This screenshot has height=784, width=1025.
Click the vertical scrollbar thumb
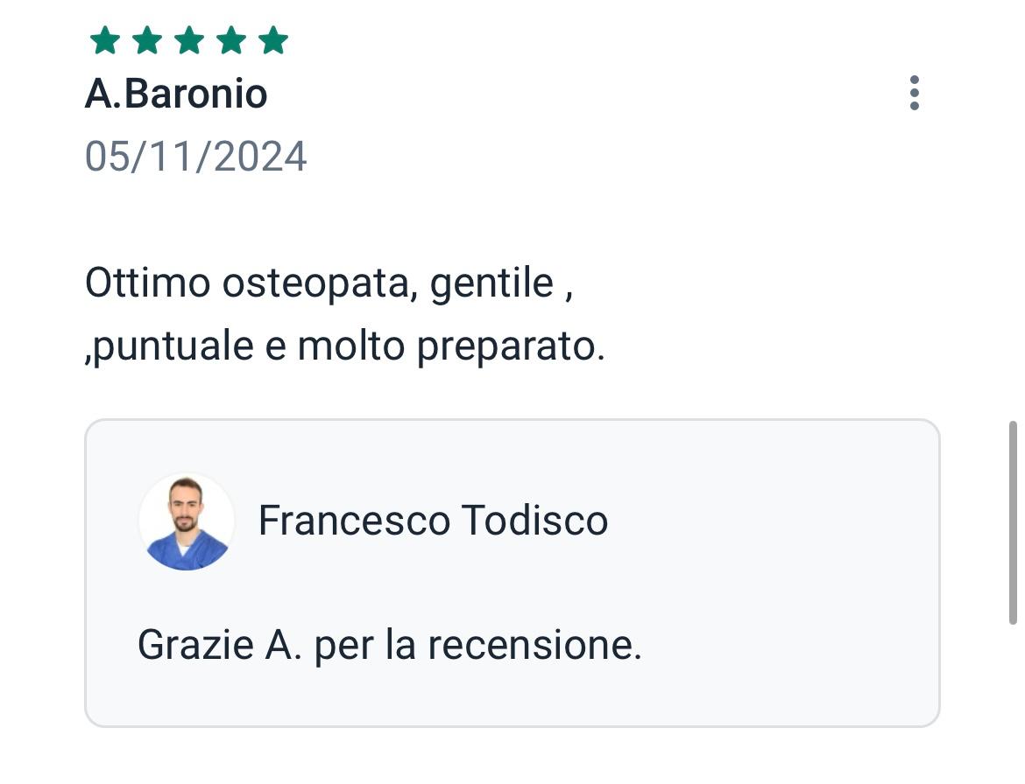1013,521
